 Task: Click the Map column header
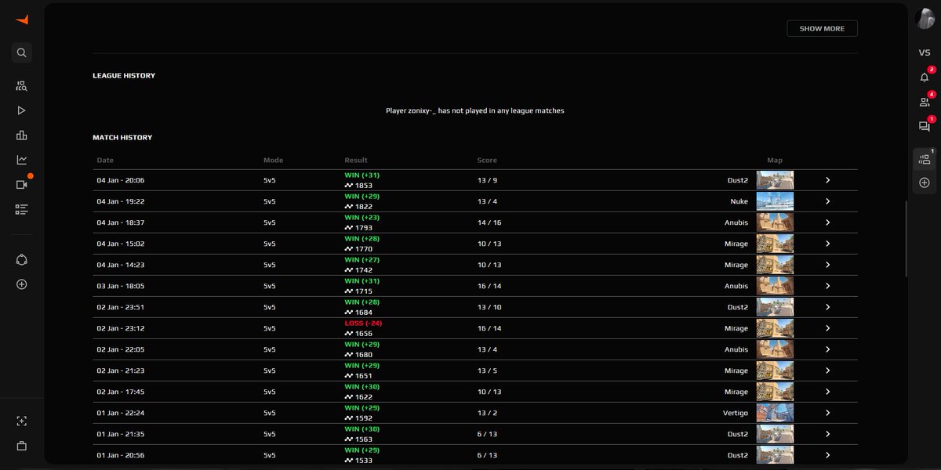click(x=775, y=161)
